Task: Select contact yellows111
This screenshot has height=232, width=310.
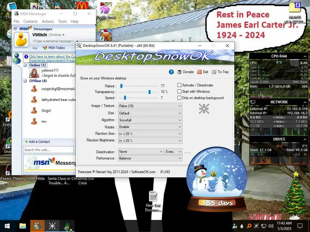Action: (x=50, y=70)
